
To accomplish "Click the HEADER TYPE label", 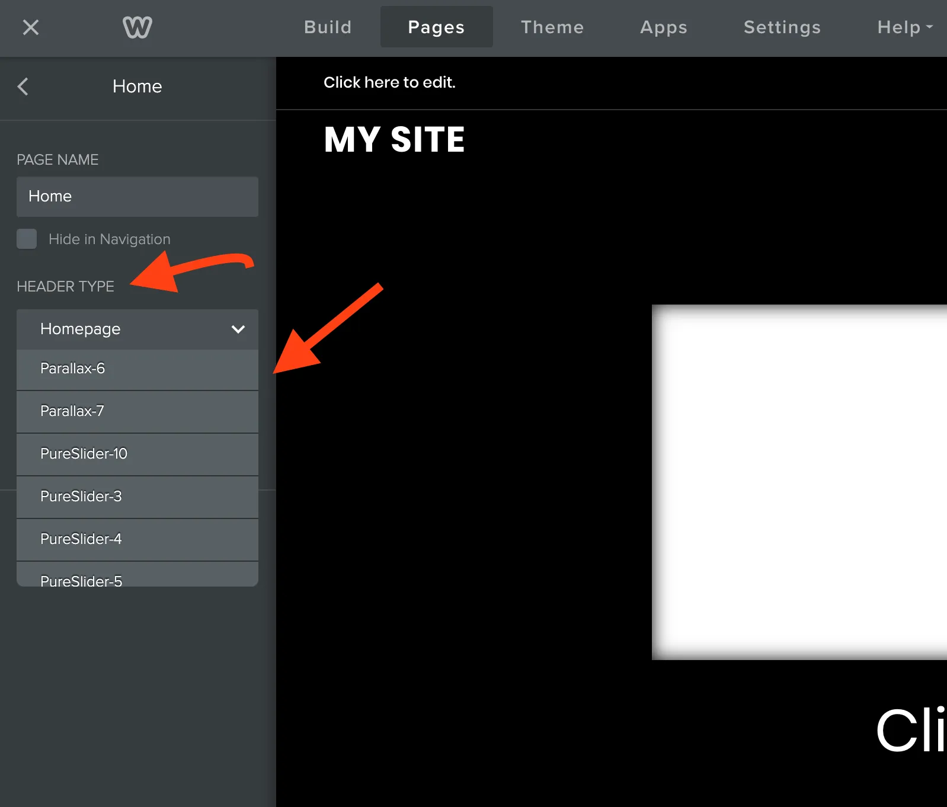I will point(65,287).
